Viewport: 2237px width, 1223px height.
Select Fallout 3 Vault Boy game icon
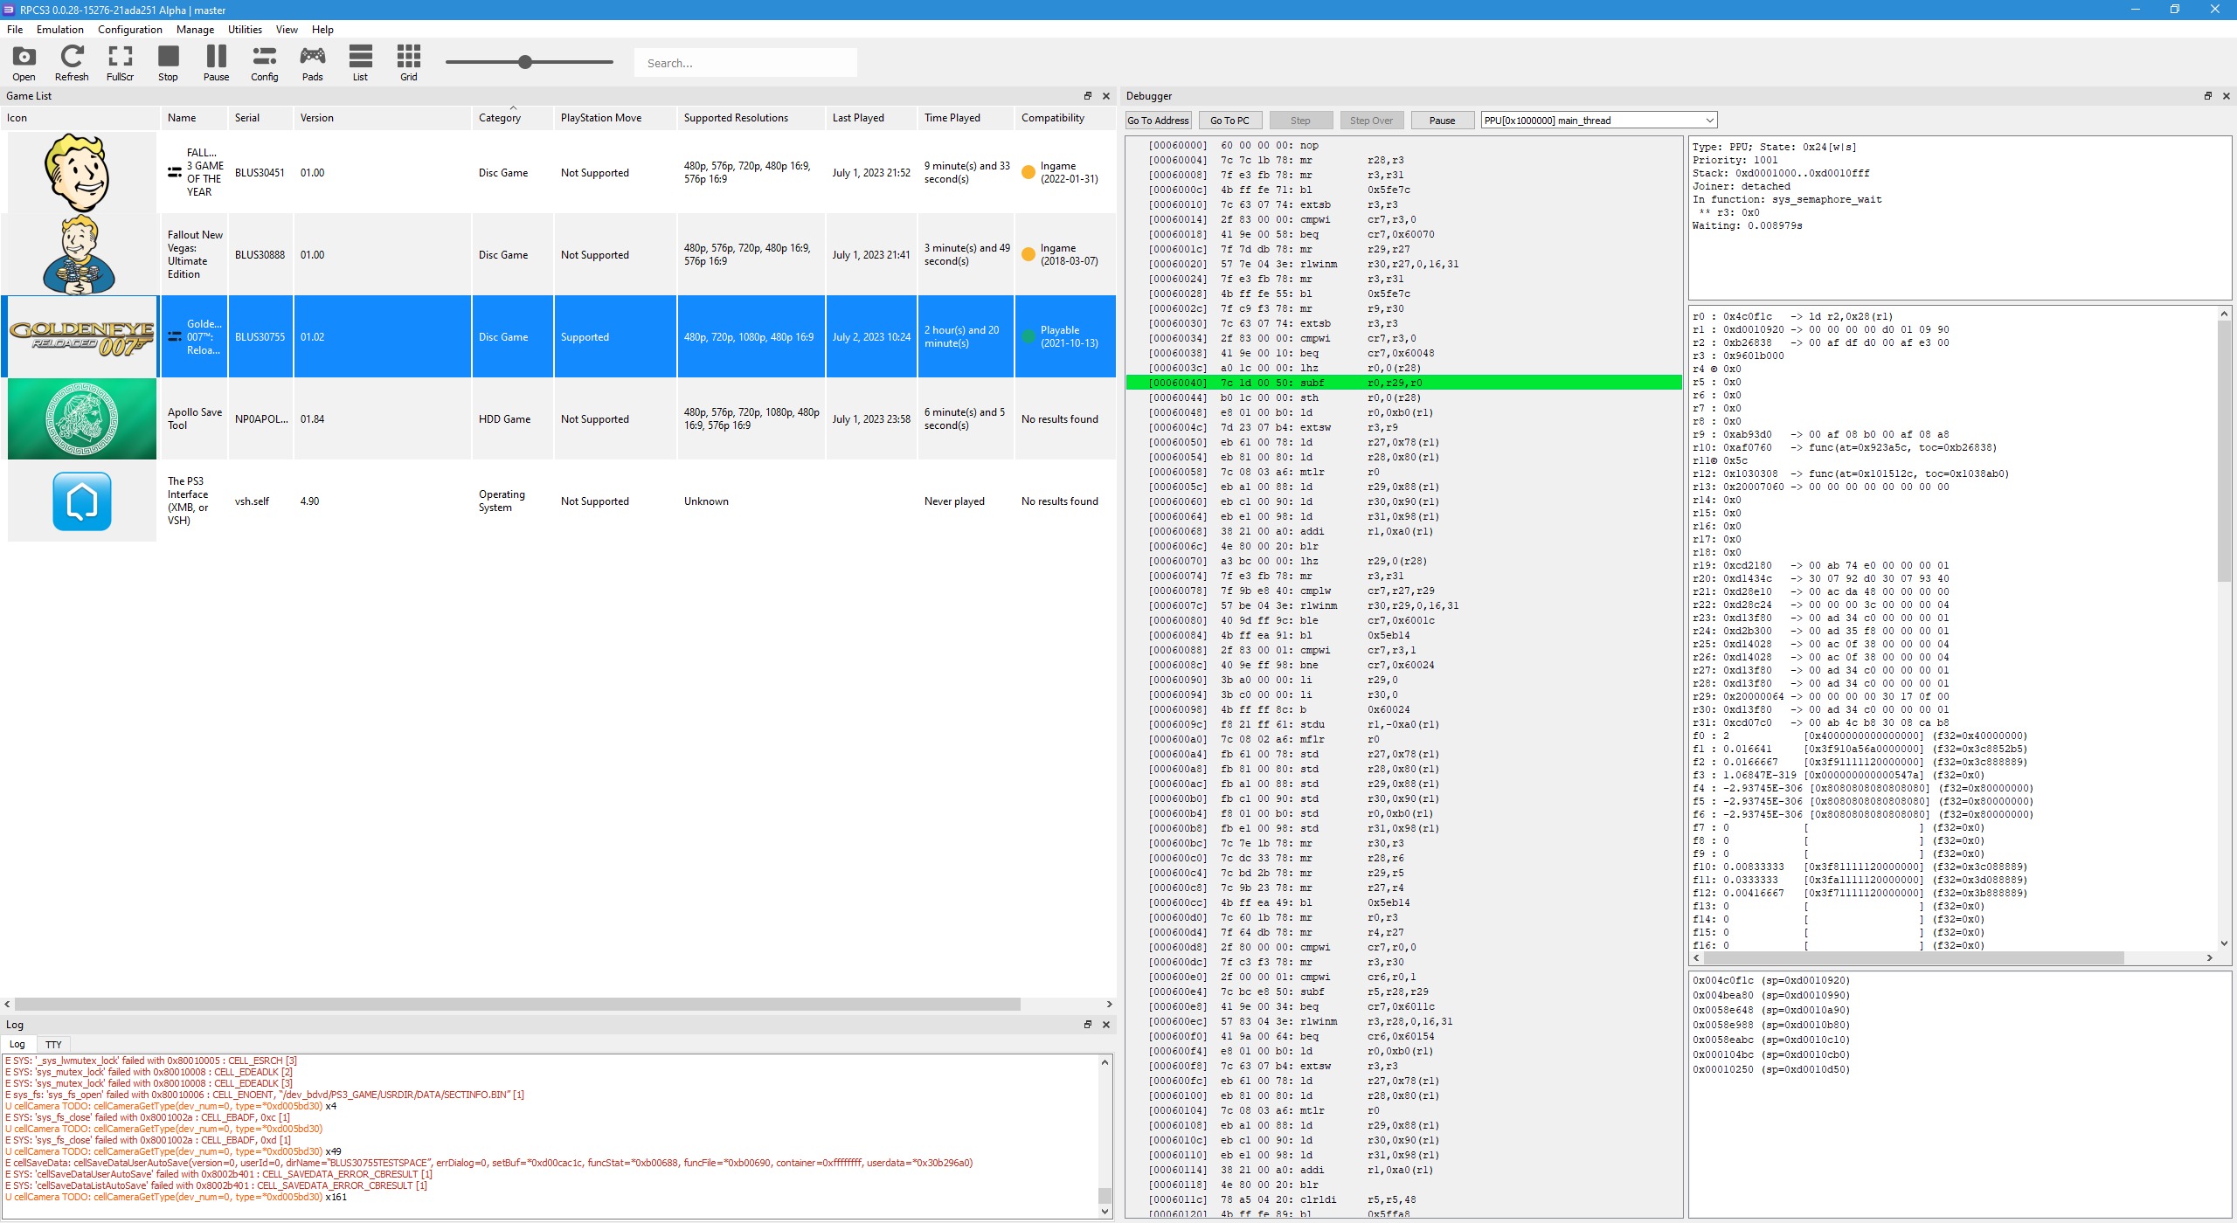[81, 172]
